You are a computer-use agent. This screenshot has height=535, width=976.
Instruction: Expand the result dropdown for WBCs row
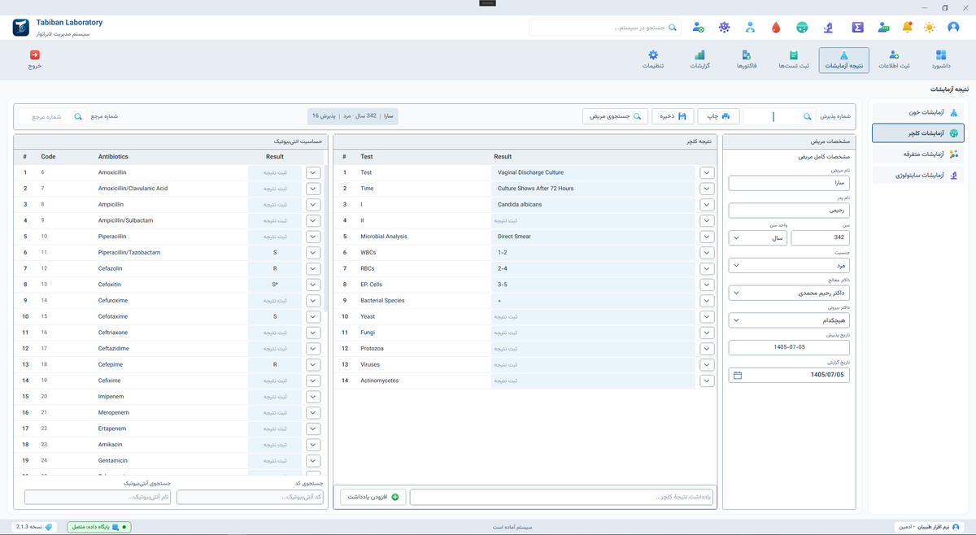point(707,253)
